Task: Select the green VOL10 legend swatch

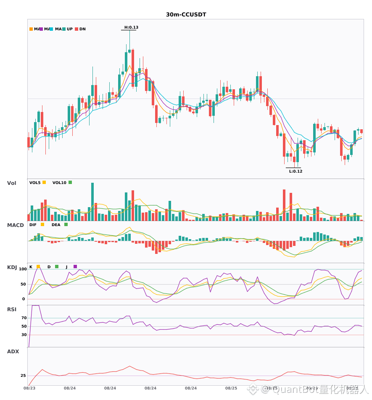Action: [70, 182]
